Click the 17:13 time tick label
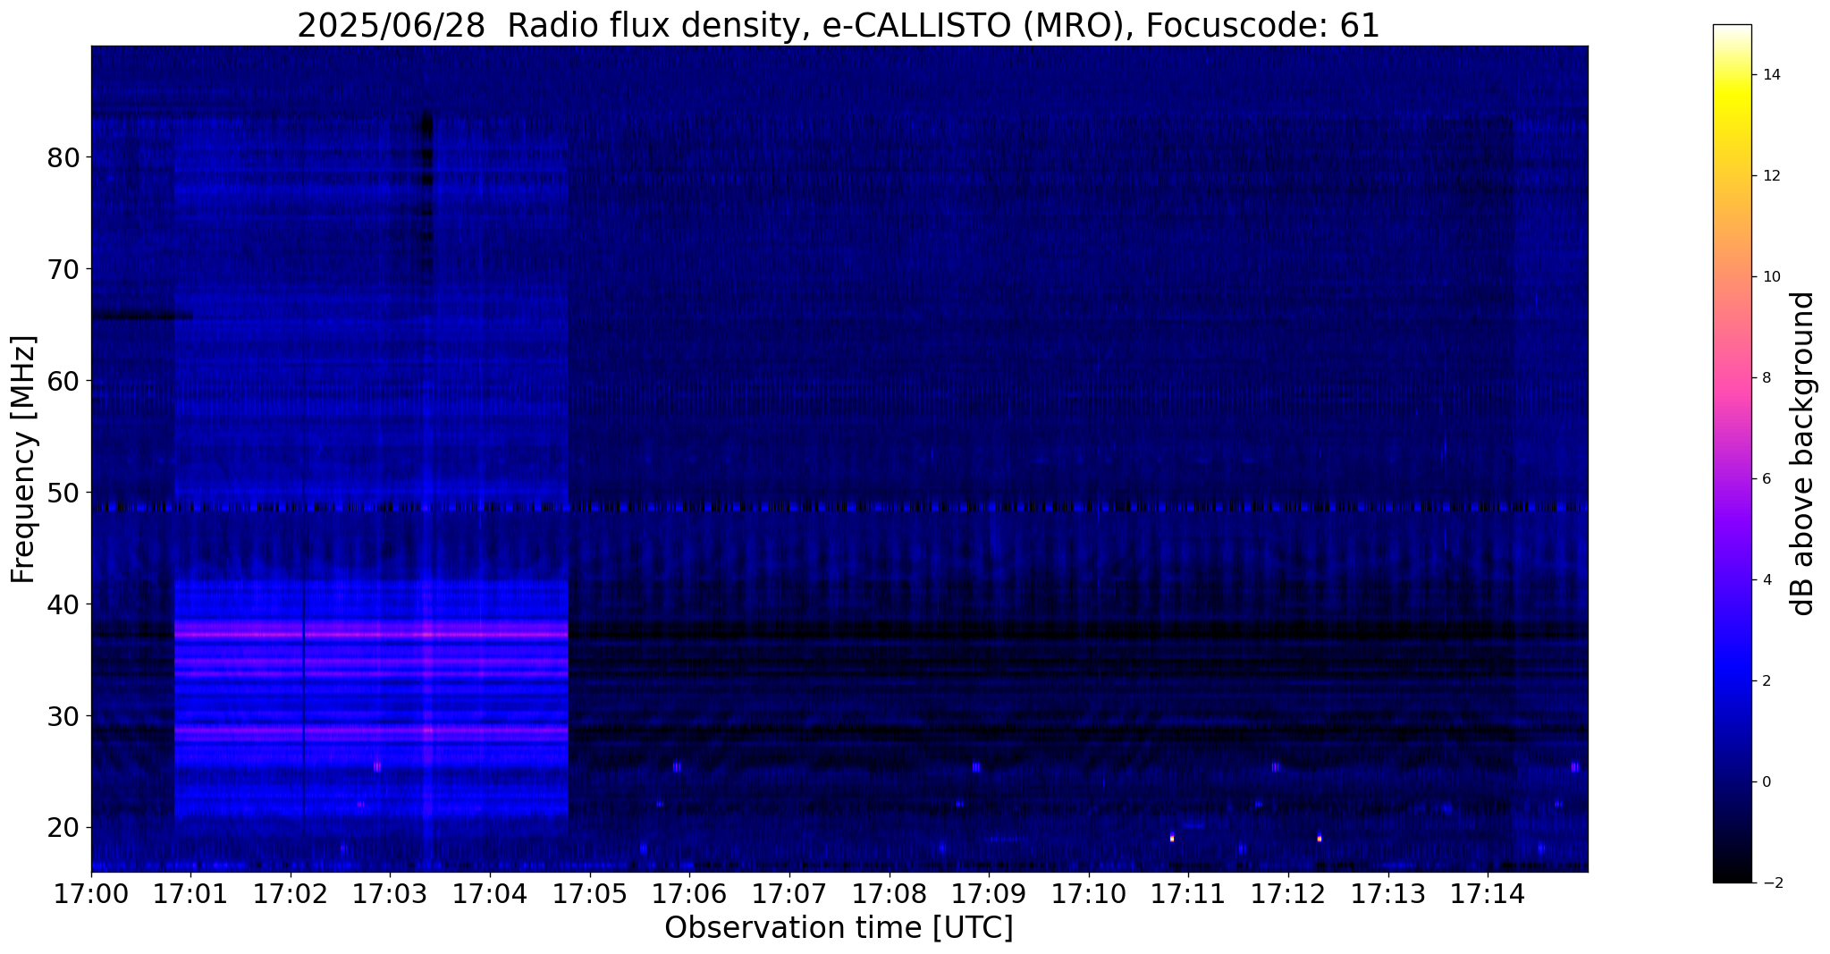Viewport: 1830px width, 954px height. [1388, 894]
